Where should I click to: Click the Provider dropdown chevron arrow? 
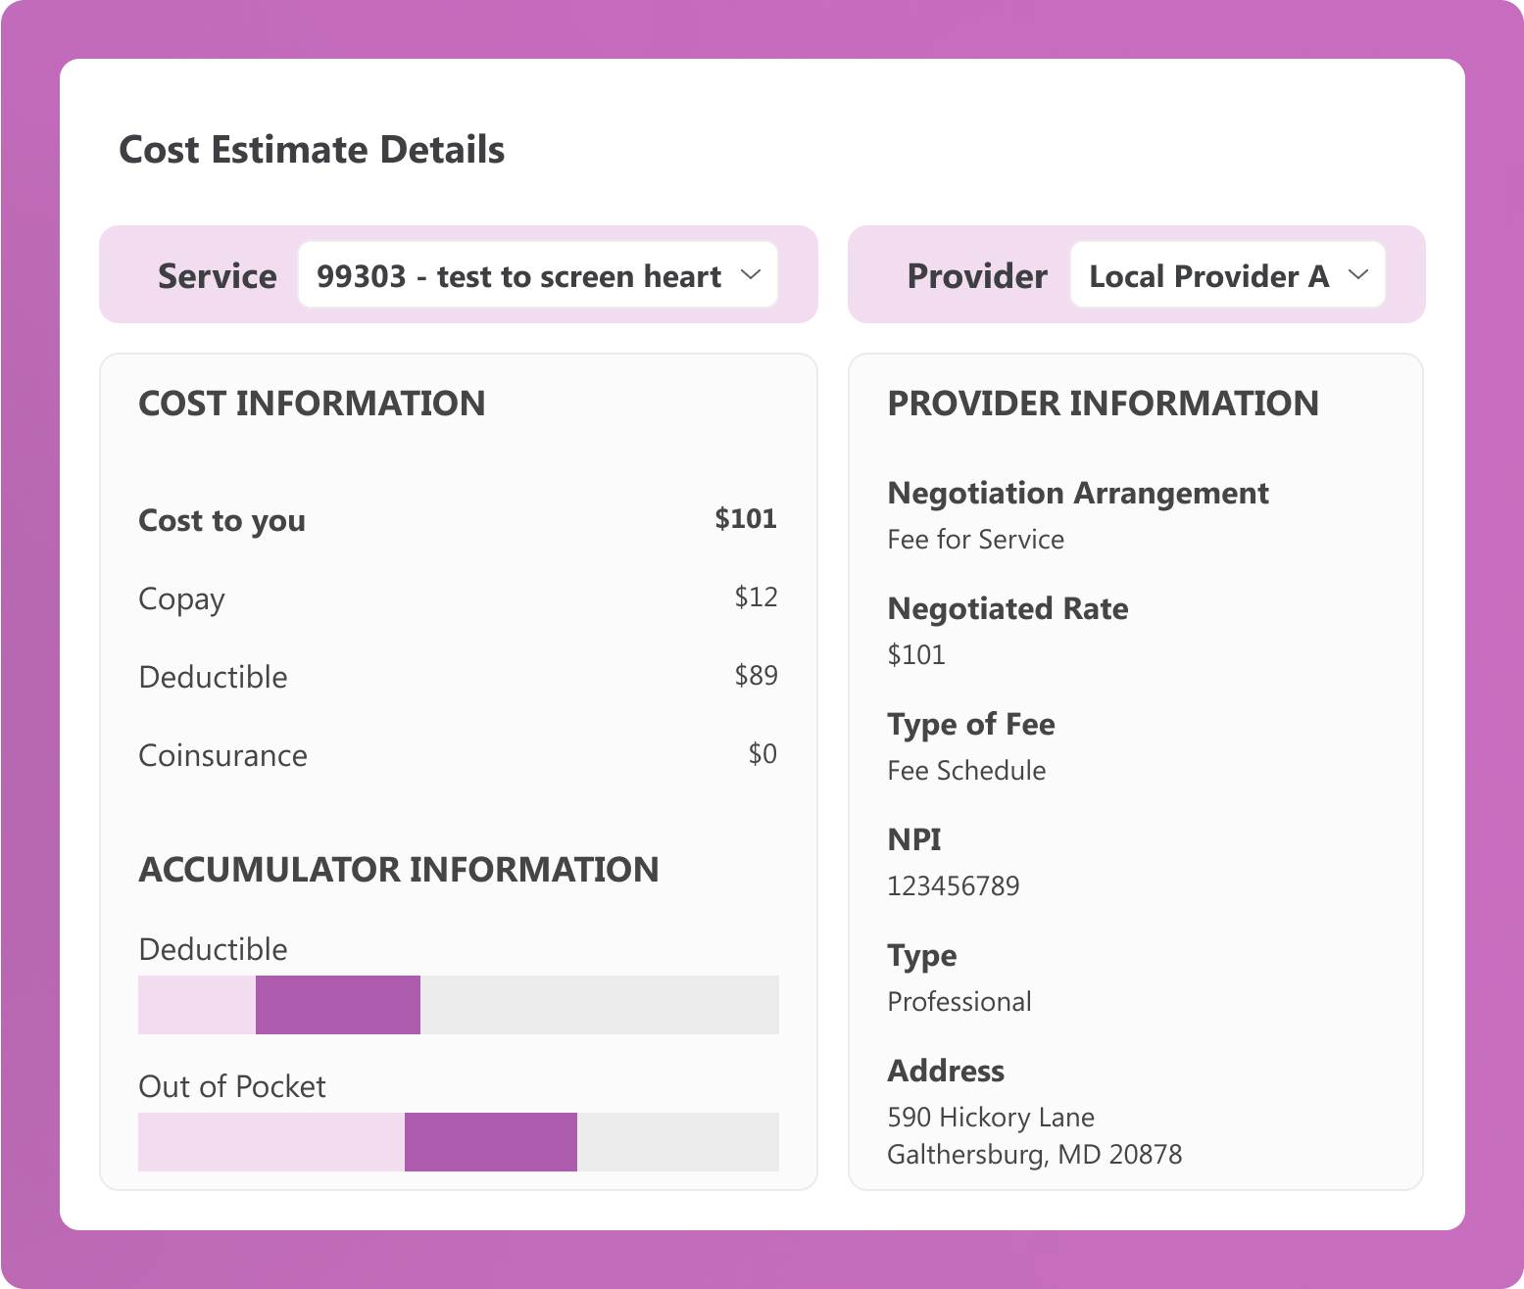tap(1357, 275)
